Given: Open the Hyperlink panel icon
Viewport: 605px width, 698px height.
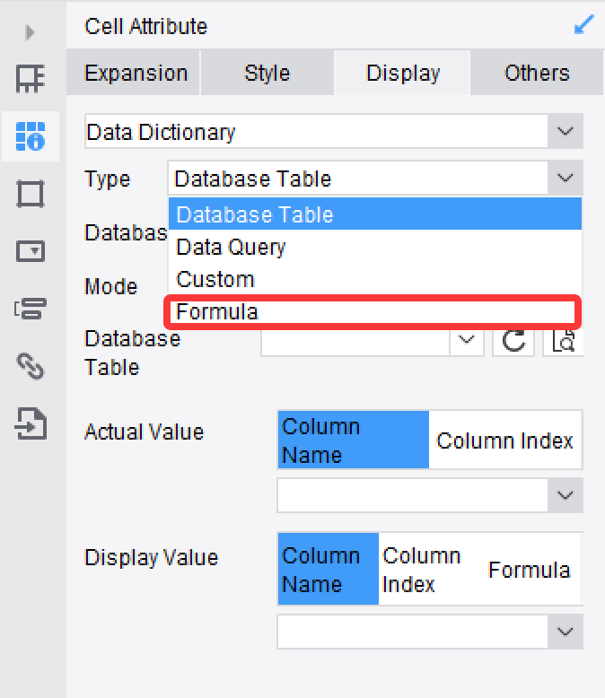Looking at the screenshot, I should click(x=31, y=366).
